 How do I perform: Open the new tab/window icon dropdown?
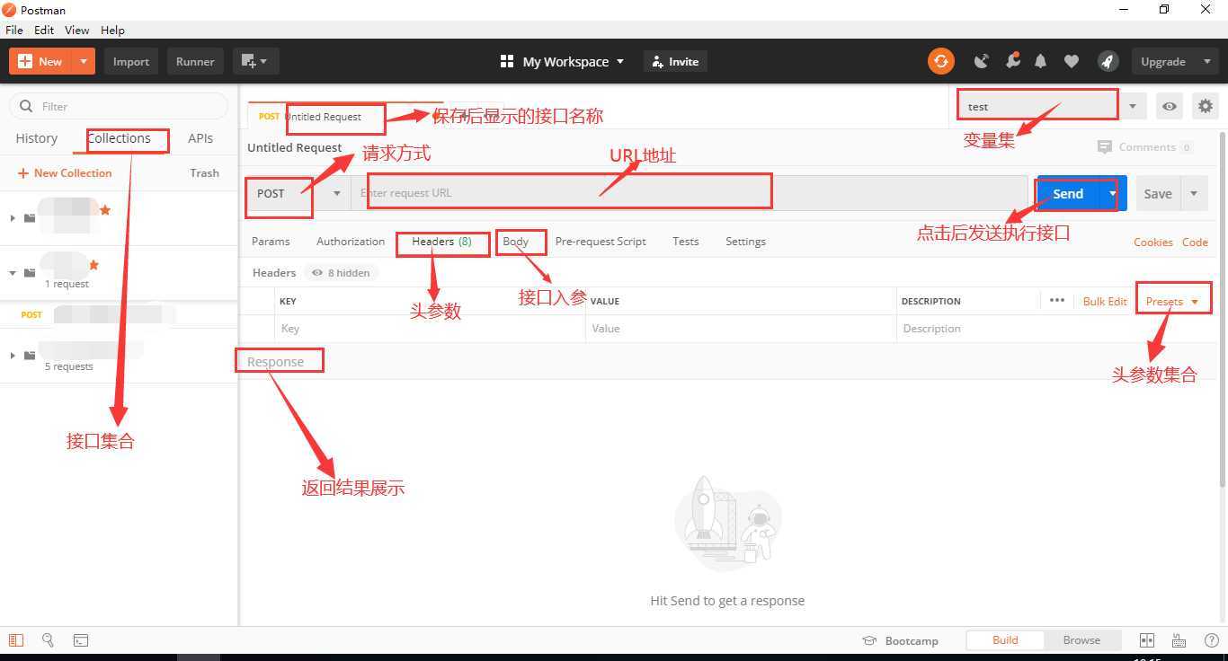(255, 61)
